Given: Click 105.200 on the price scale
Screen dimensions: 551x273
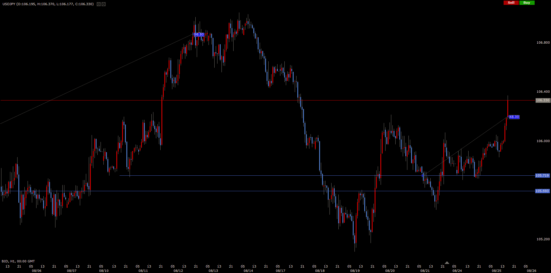Looking at the screenshot, I should [x=543, y=239].
